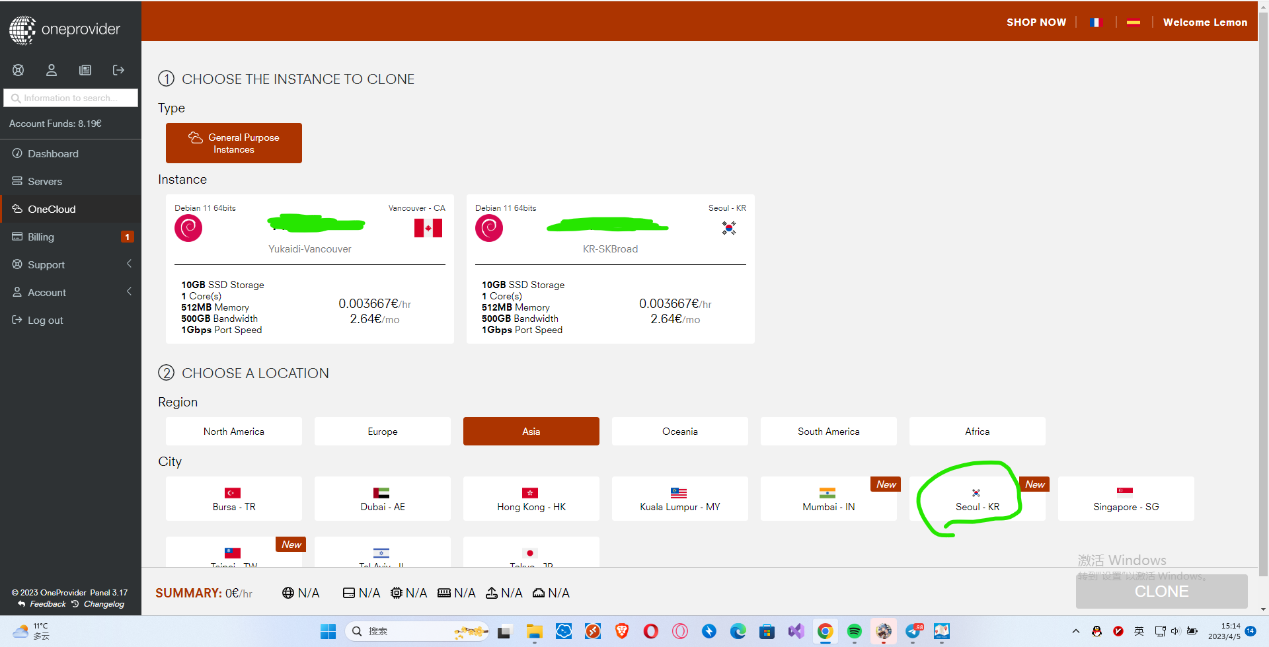Select the Yukaidi-Vancouver instance card

pos(309,269)
